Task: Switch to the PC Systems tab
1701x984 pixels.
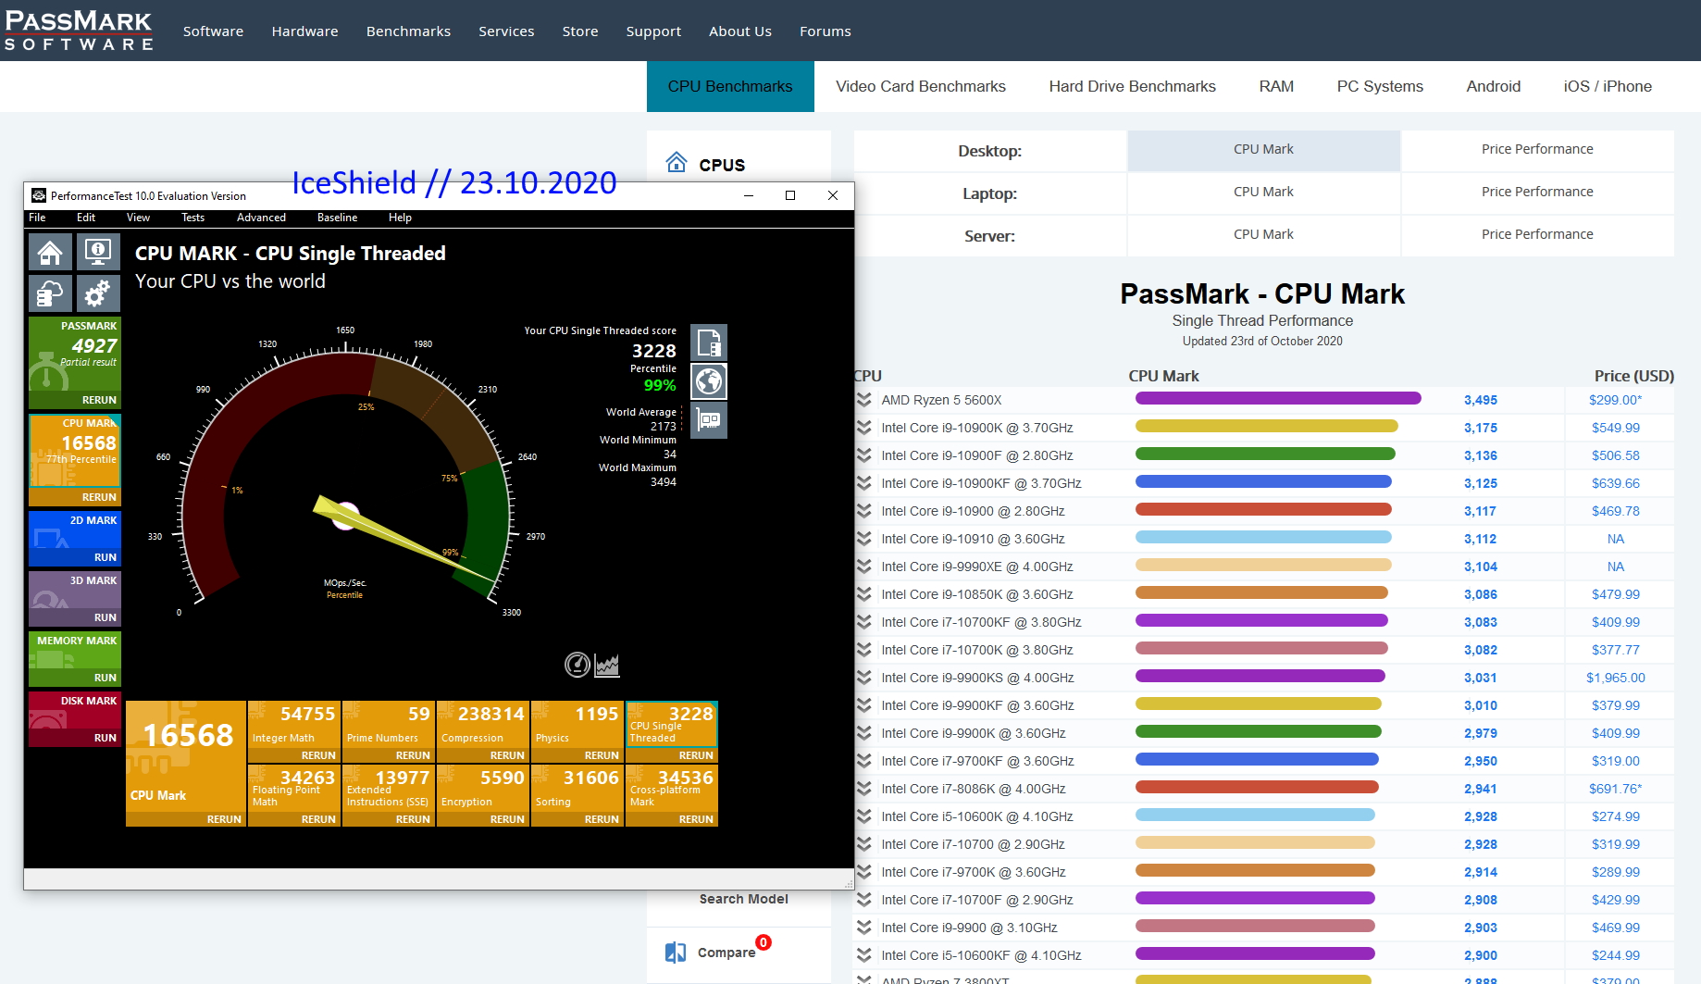Action: click(1380, 86)
